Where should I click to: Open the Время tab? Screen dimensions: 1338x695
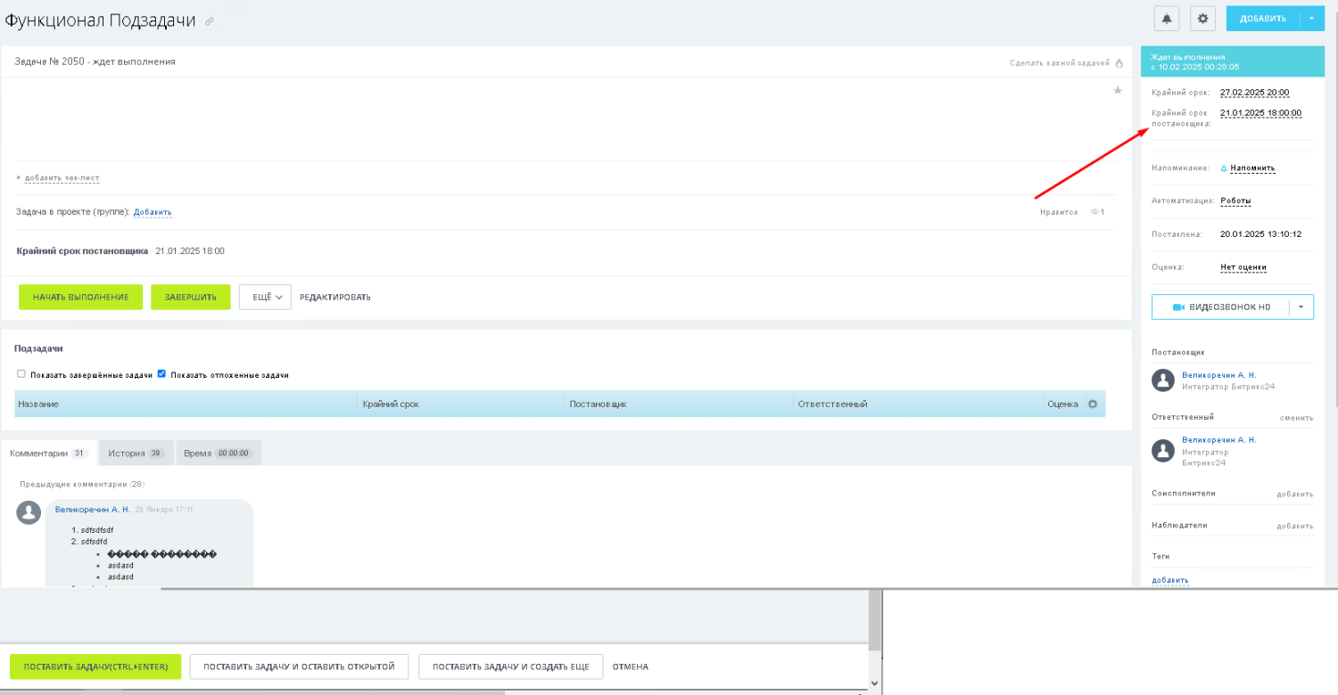pyautogui.click(x=218, y=453)
